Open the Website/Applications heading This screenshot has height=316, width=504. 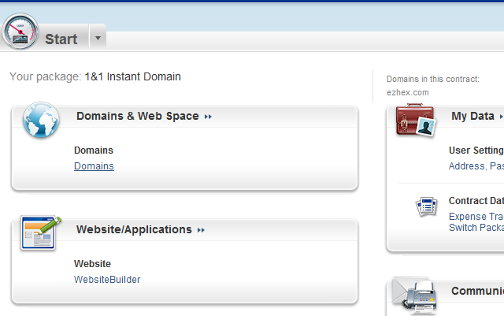pos(134,229)
